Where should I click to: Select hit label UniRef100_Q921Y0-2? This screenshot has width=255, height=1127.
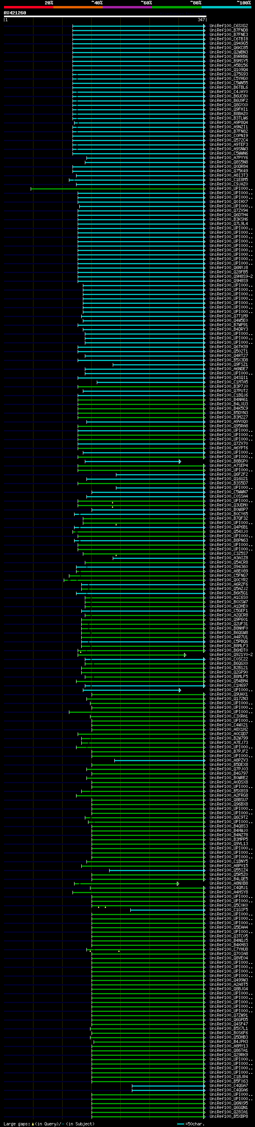tap(231, 654)
